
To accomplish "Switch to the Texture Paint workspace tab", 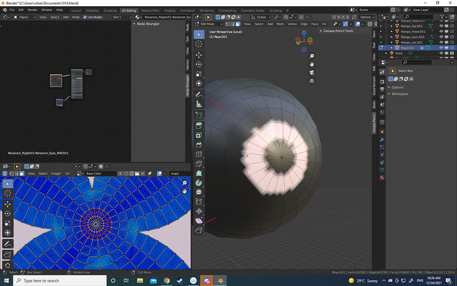I will coord(150,10).
